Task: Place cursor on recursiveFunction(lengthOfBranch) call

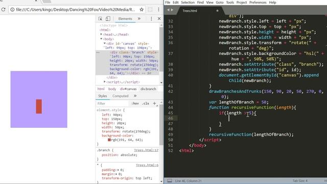Action: click(x=251, y=134)
